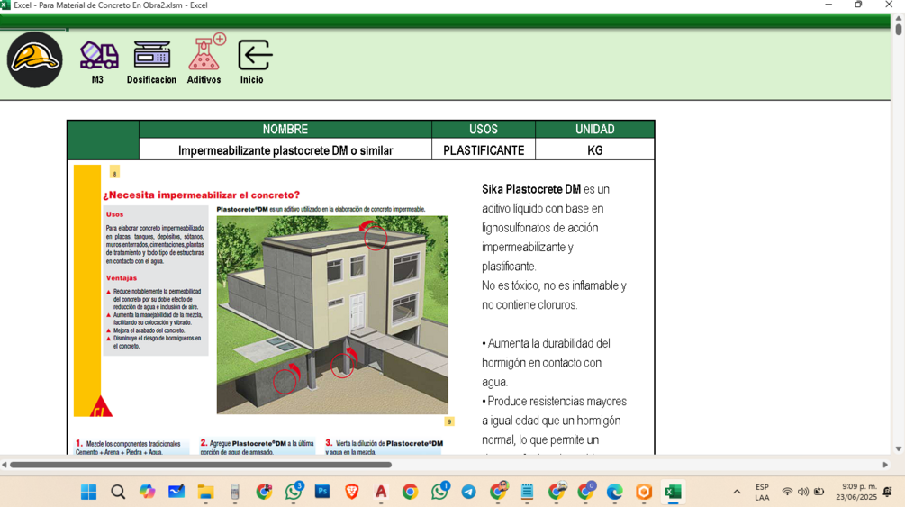905x507 pixels.
Task: Click the 'Aumenta la durabilidad del hormigón' bullet
Action: pos(546,363)
